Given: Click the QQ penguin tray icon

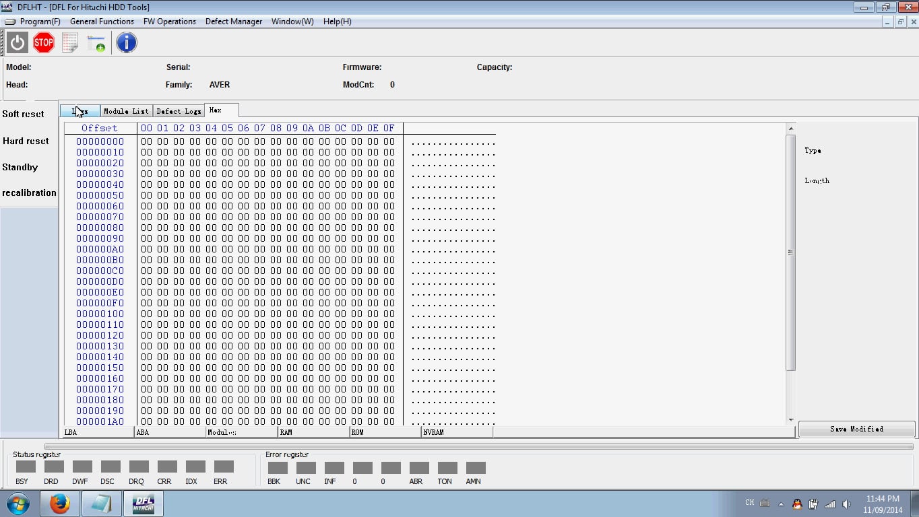Looking at the screenshot, I should [x=797, y=504].
